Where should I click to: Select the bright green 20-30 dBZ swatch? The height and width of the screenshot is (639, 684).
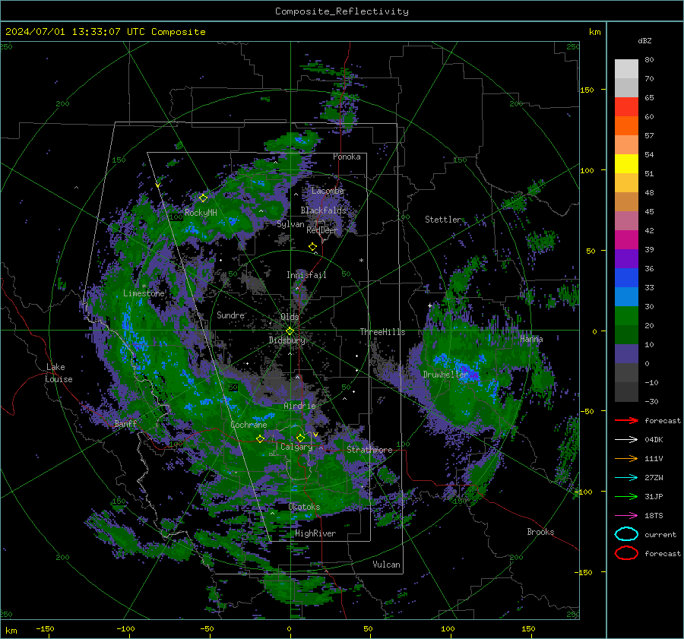(x=626, y=316)
